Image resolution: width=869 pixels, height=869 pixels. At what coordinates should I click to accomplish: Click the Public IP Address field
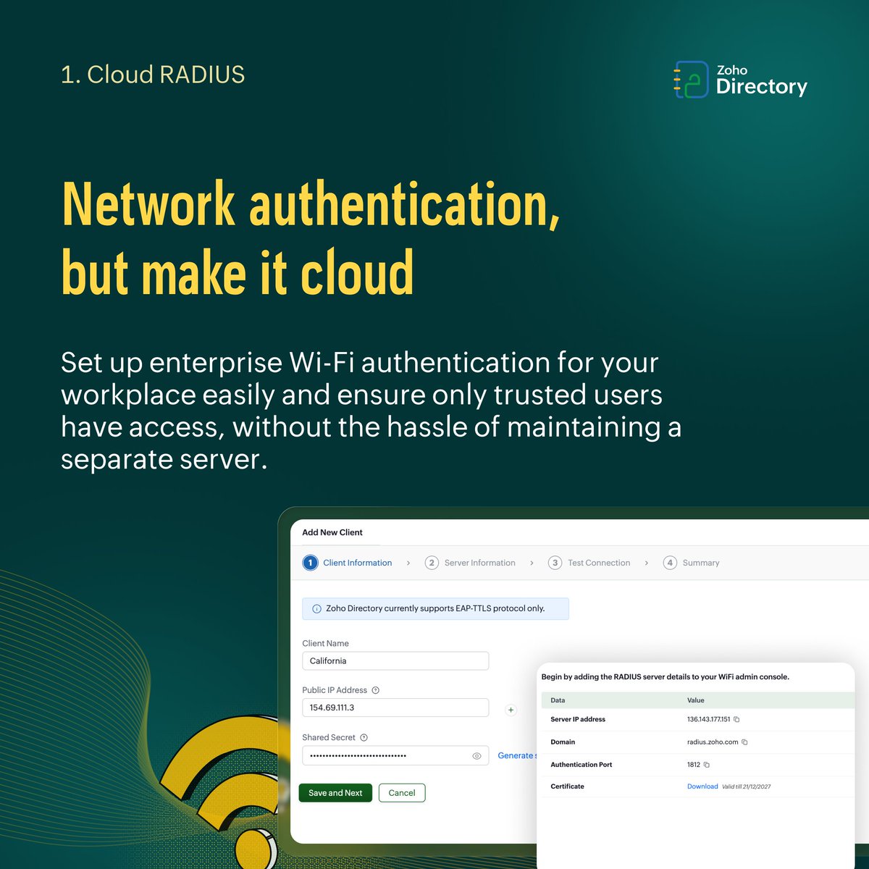pos(395,708)
